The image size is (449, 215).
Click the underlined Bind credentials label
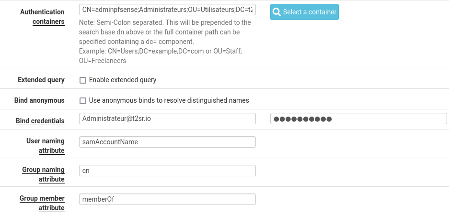40,121
